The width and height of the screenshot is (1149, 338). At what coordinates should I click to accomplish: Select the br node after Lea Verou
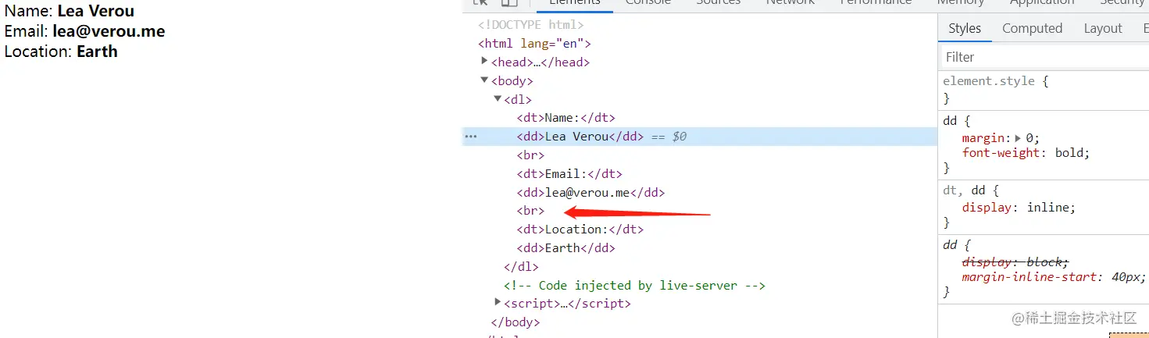click(x=530, y=155)
